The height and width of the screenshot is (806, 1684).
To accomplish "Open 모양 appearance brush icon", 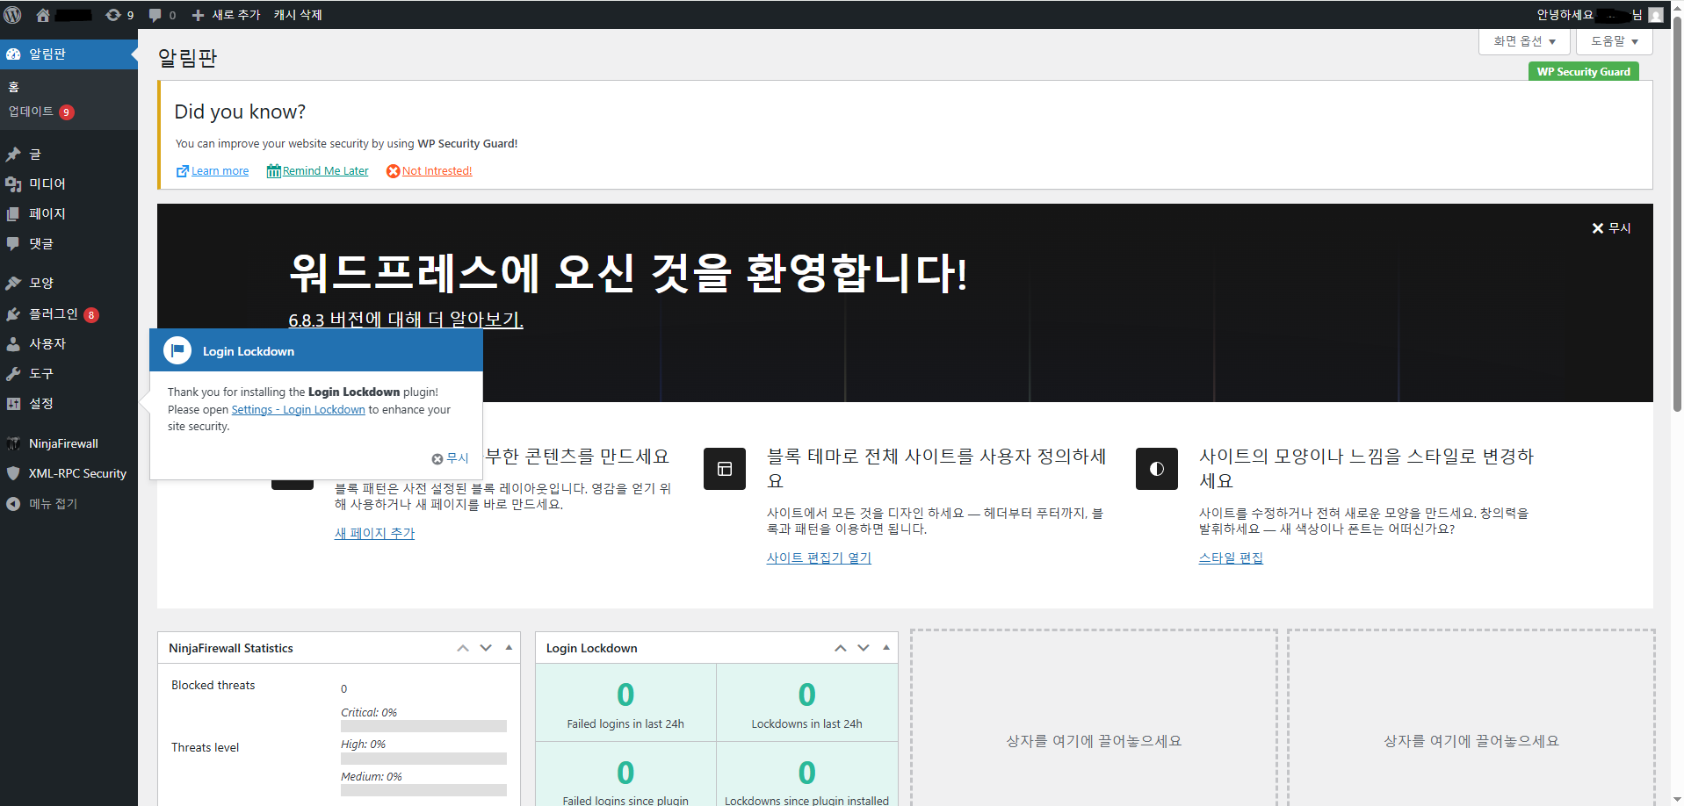I will pyautogui.click(x=13, y=283).
